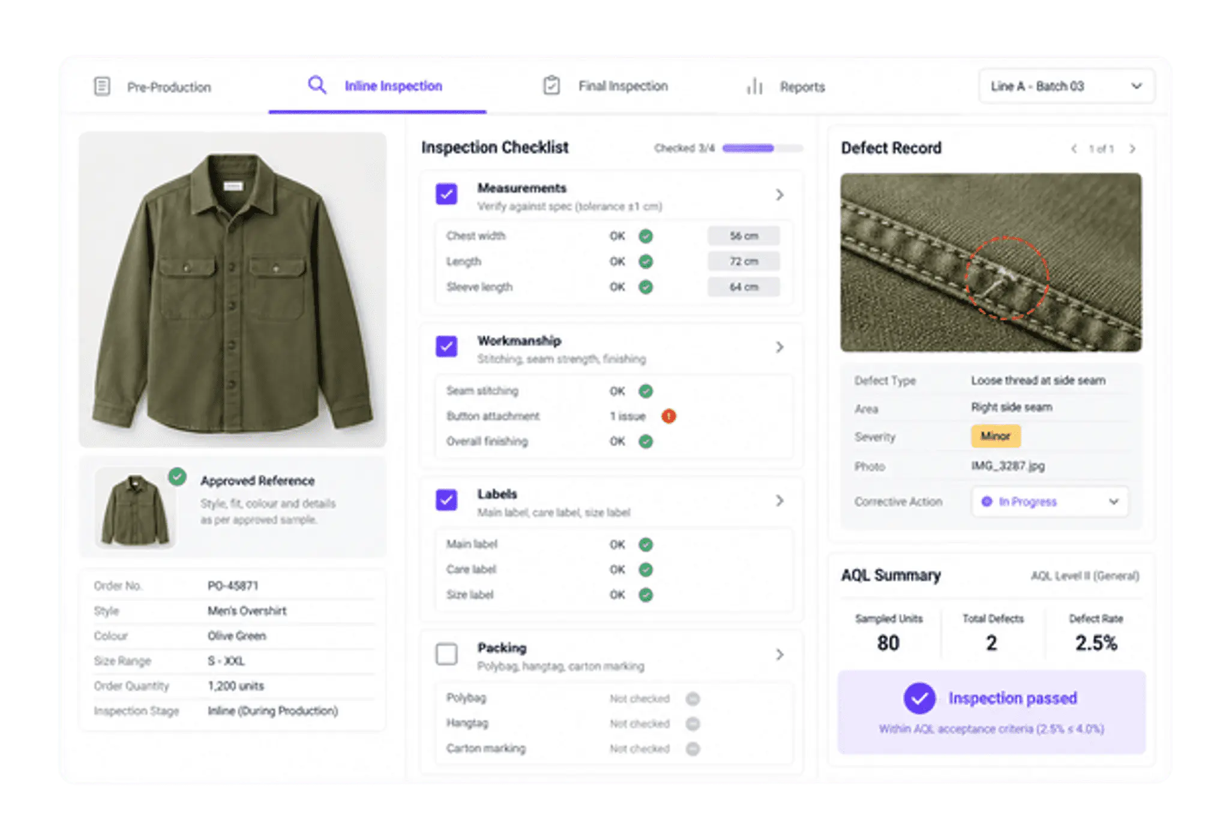
Task: Click green check beside Care label
Action: pyautogui.click(x=646, y=570)
